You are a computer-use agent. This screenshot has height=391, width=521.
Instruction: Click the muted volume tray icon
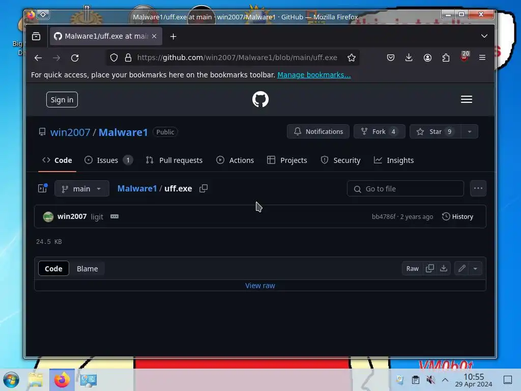430,380
